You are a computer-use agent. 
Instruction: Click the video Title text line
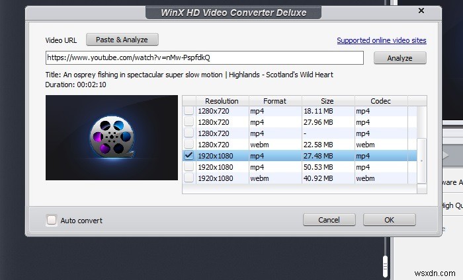[189, 75]
